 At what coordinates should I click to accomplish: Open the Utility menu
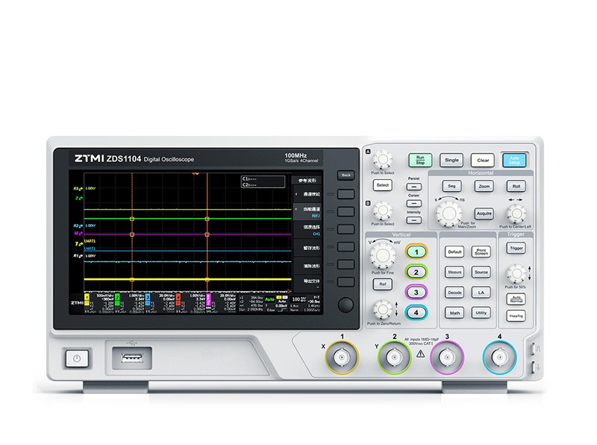(x=480, y=311)
